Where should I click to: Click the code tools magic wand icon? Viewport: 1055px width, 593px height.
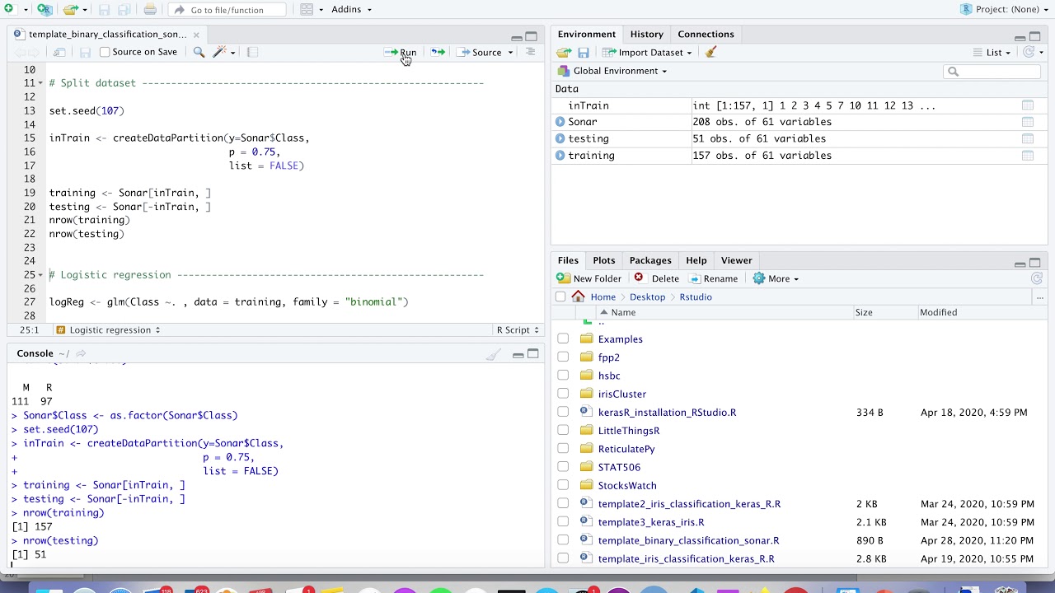219,52
